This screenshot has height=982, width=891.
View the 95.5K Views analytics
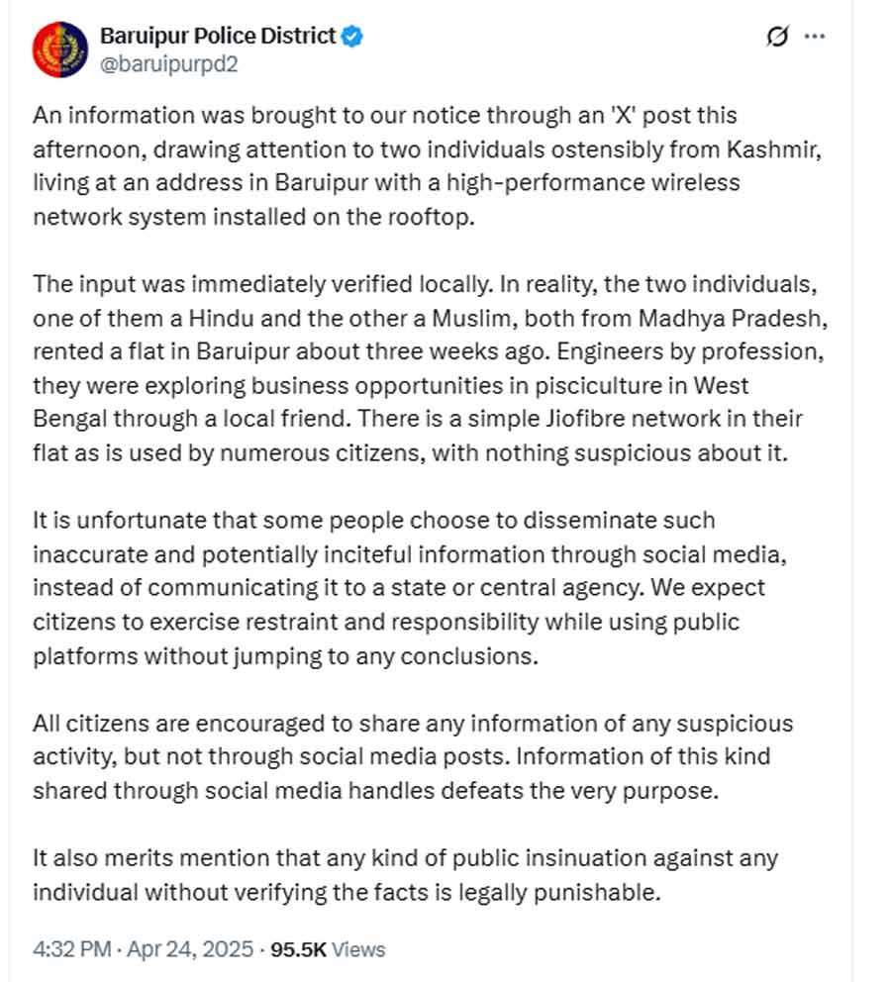[x=328, y=948]
